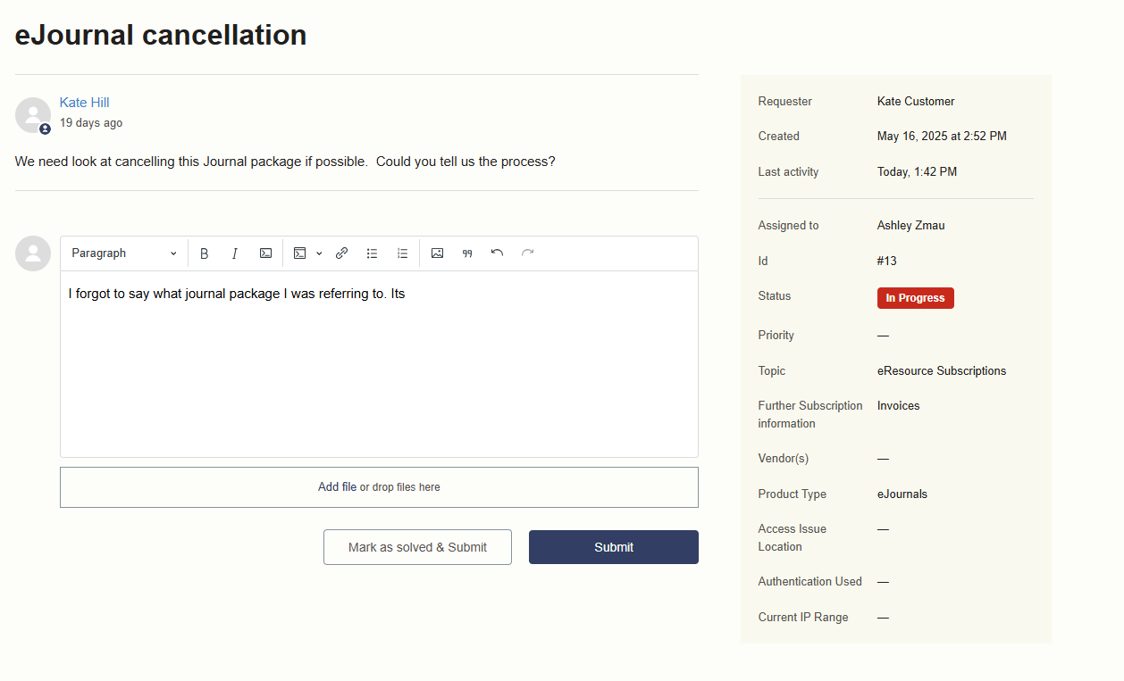Viewport: 1124px width, 681px height.
Task: Redo the last edit
Action: [x=528, y=253]
